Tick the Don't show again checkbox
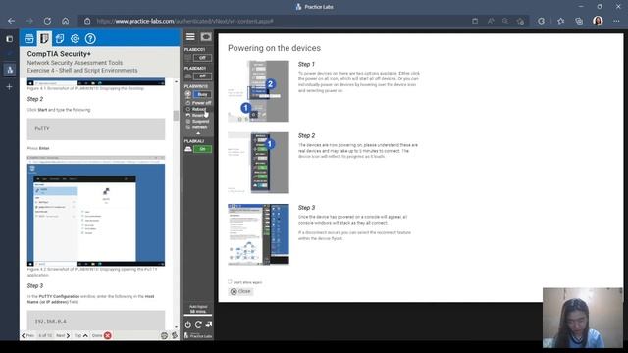Screen dimensions: 628x353 pos(230,282)
